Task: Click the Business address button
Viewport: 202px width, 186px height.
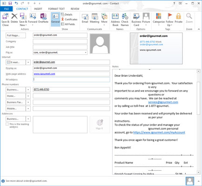Action: click(x=16, y=119)
